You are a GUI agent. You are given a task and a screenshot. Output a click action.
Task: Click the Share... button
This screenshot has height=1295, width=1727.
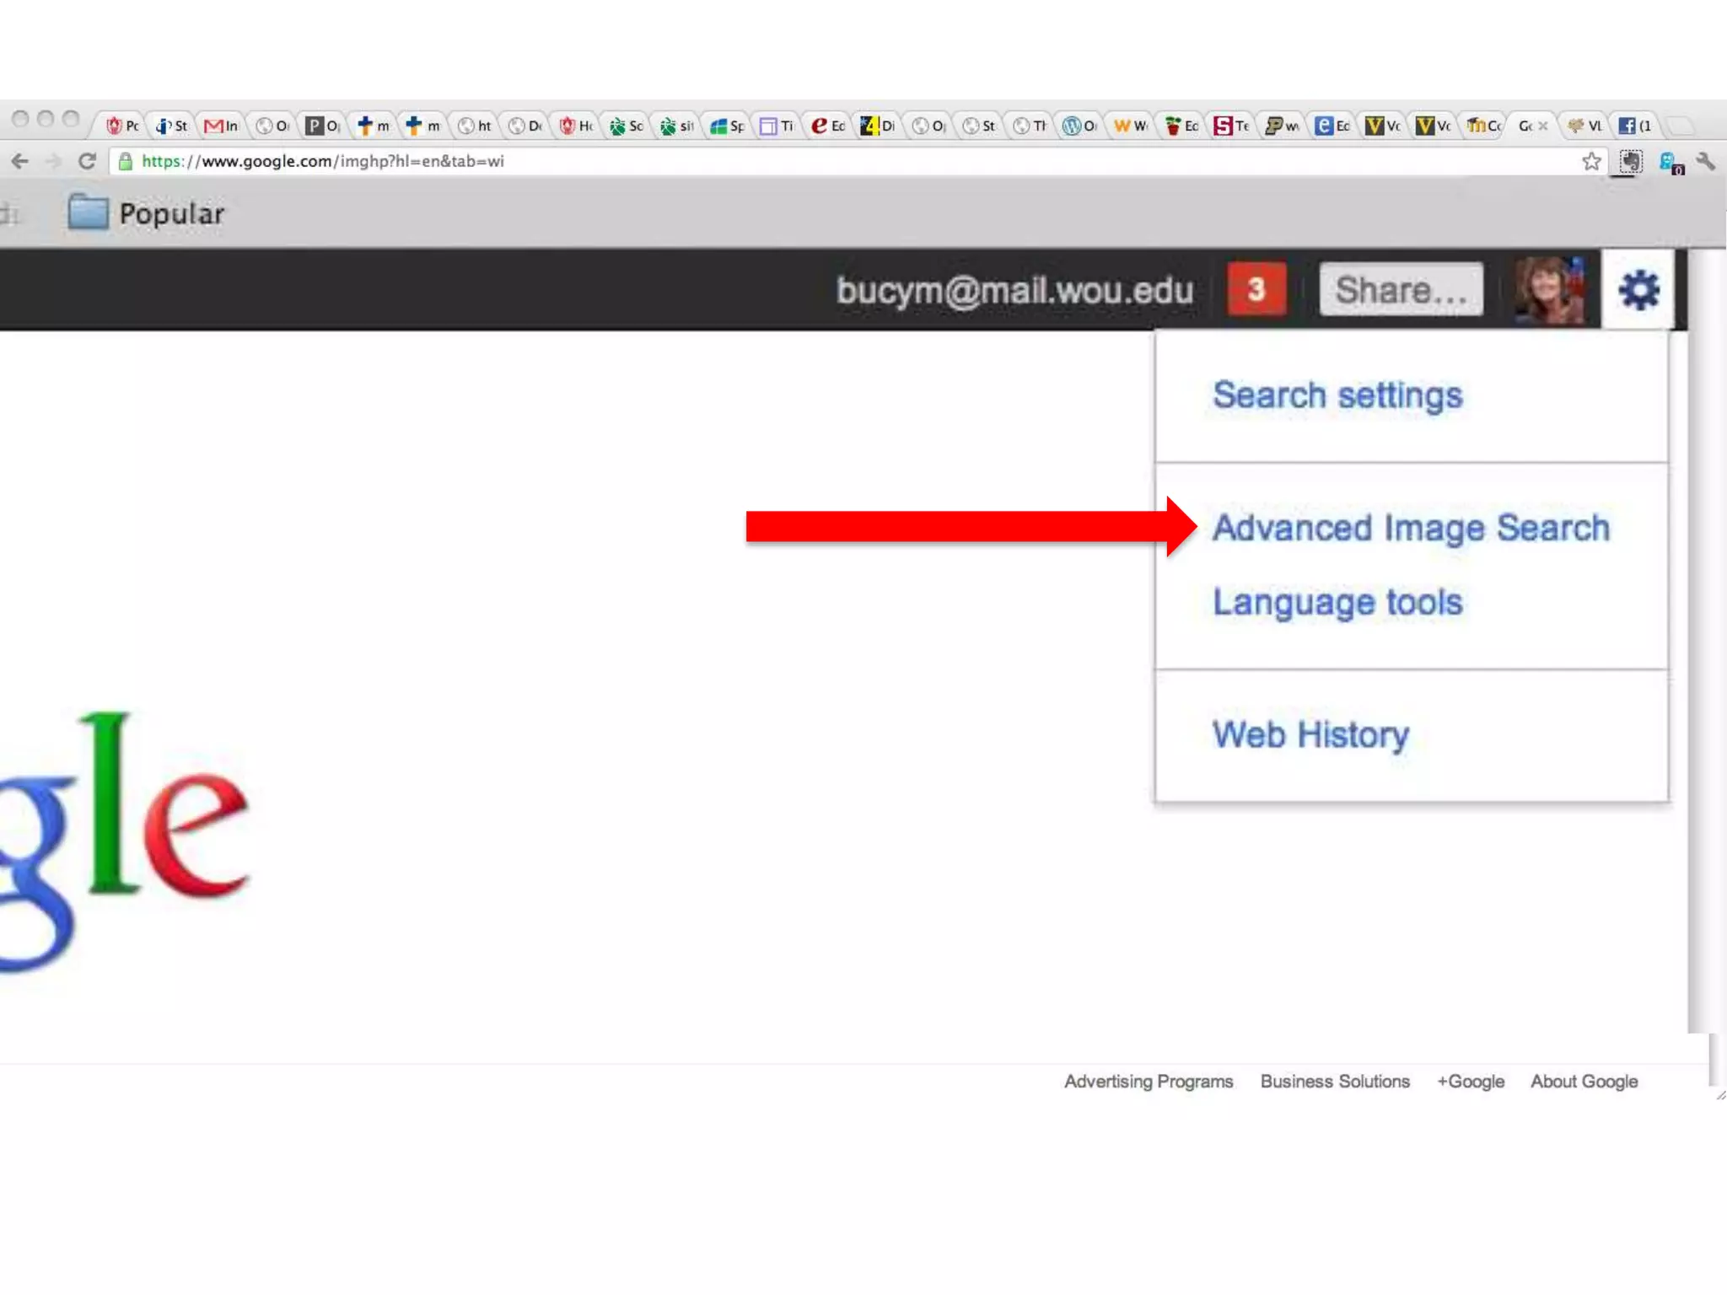pyautogui.click(x=1401, y=289)
